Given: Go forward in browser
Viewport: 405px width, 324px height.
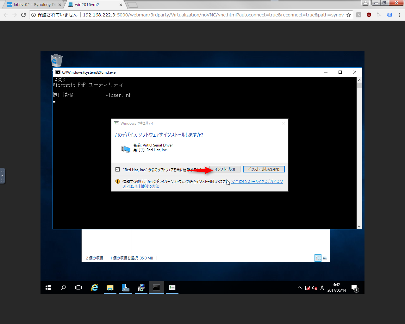Looking at the screenshot, I should [x=15, y=15].
